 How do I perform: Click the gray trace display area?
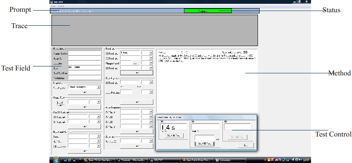155,30
